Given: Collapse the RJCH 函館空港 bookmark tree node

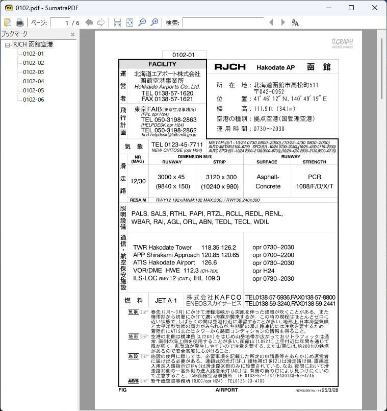Looking at the screenshot, I should tap(7, 45).
